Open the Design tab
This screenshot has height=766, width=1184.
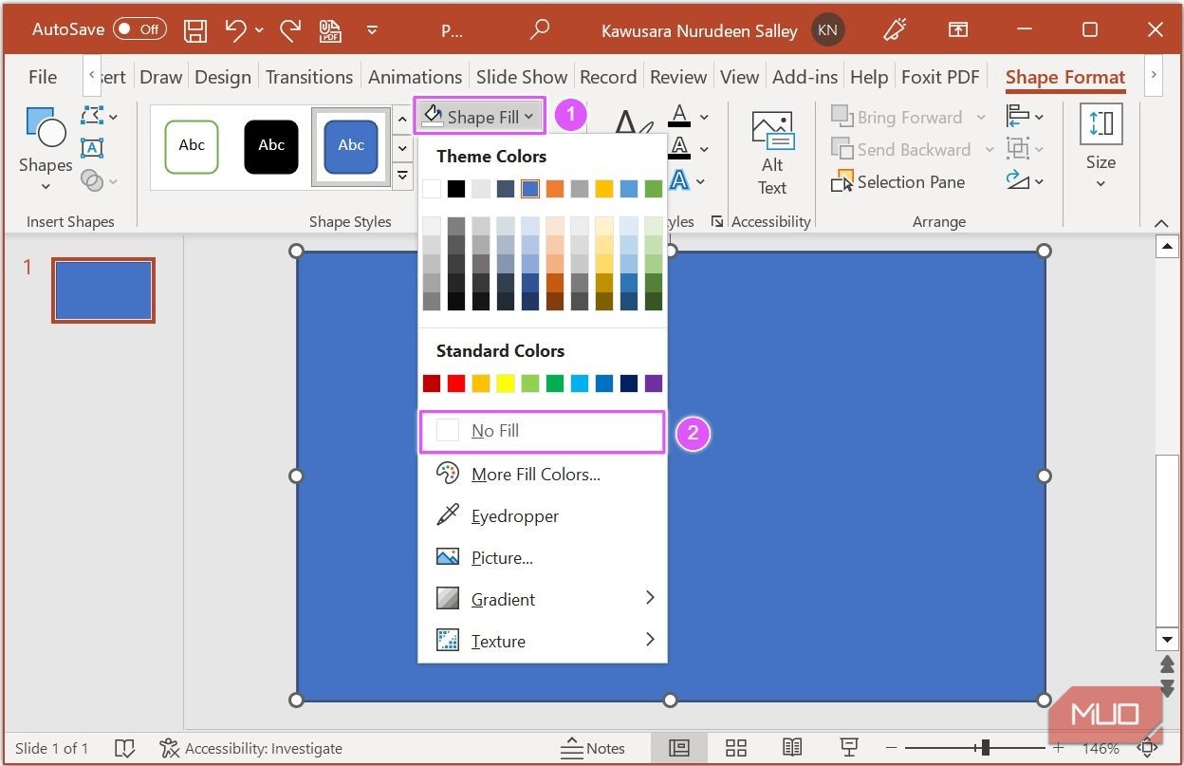(x=223, y=77)
